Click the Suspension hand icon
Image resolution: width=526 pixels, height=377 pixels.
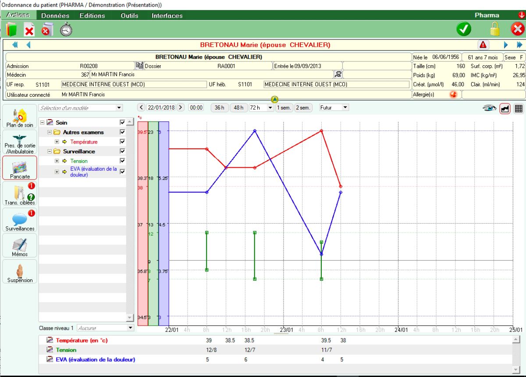click(x=20, y=272)
